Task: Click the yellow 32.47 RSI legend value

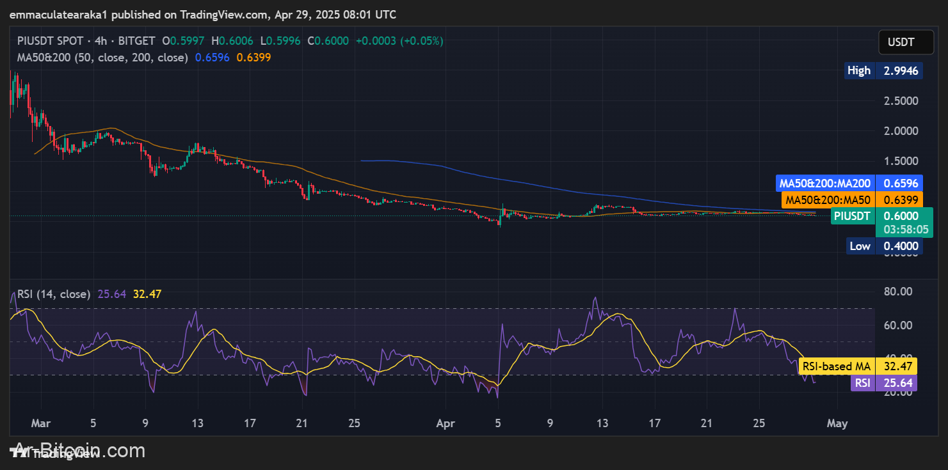Action: pos(147,294)
